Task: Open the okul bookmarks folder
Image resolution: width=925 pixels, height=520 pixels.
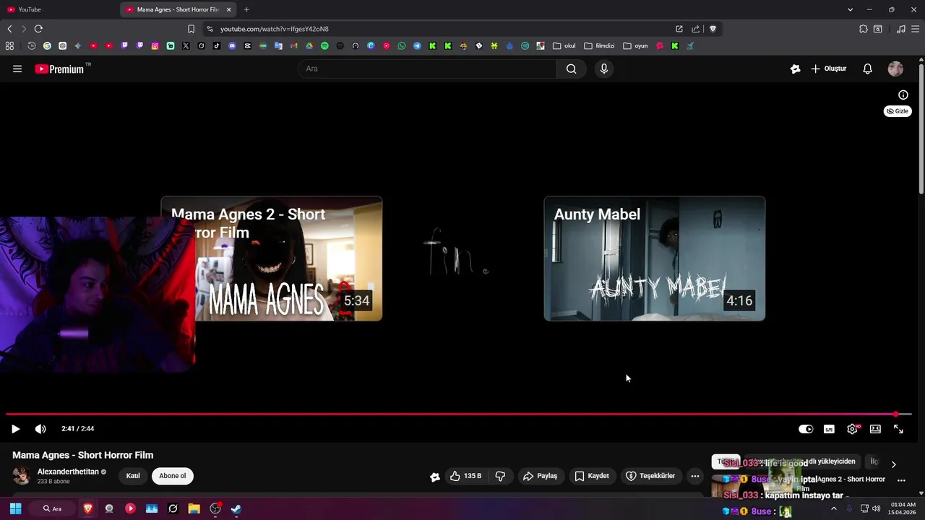Action: [564, 45]
